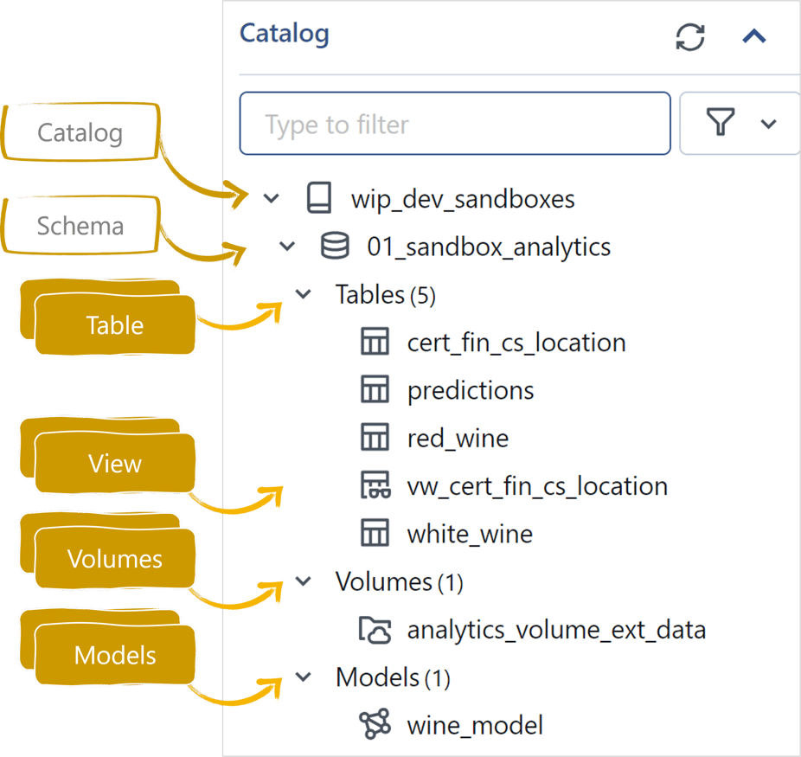Click the table icon next to cert_fin_cs_location
This screenshot has height=757, width=801.
[x=375, y=343]
